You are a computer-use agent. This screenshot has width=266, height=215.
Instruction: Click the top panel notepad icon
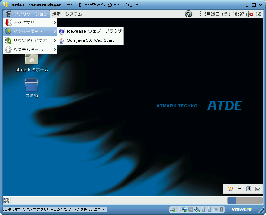tap(258, 14)
